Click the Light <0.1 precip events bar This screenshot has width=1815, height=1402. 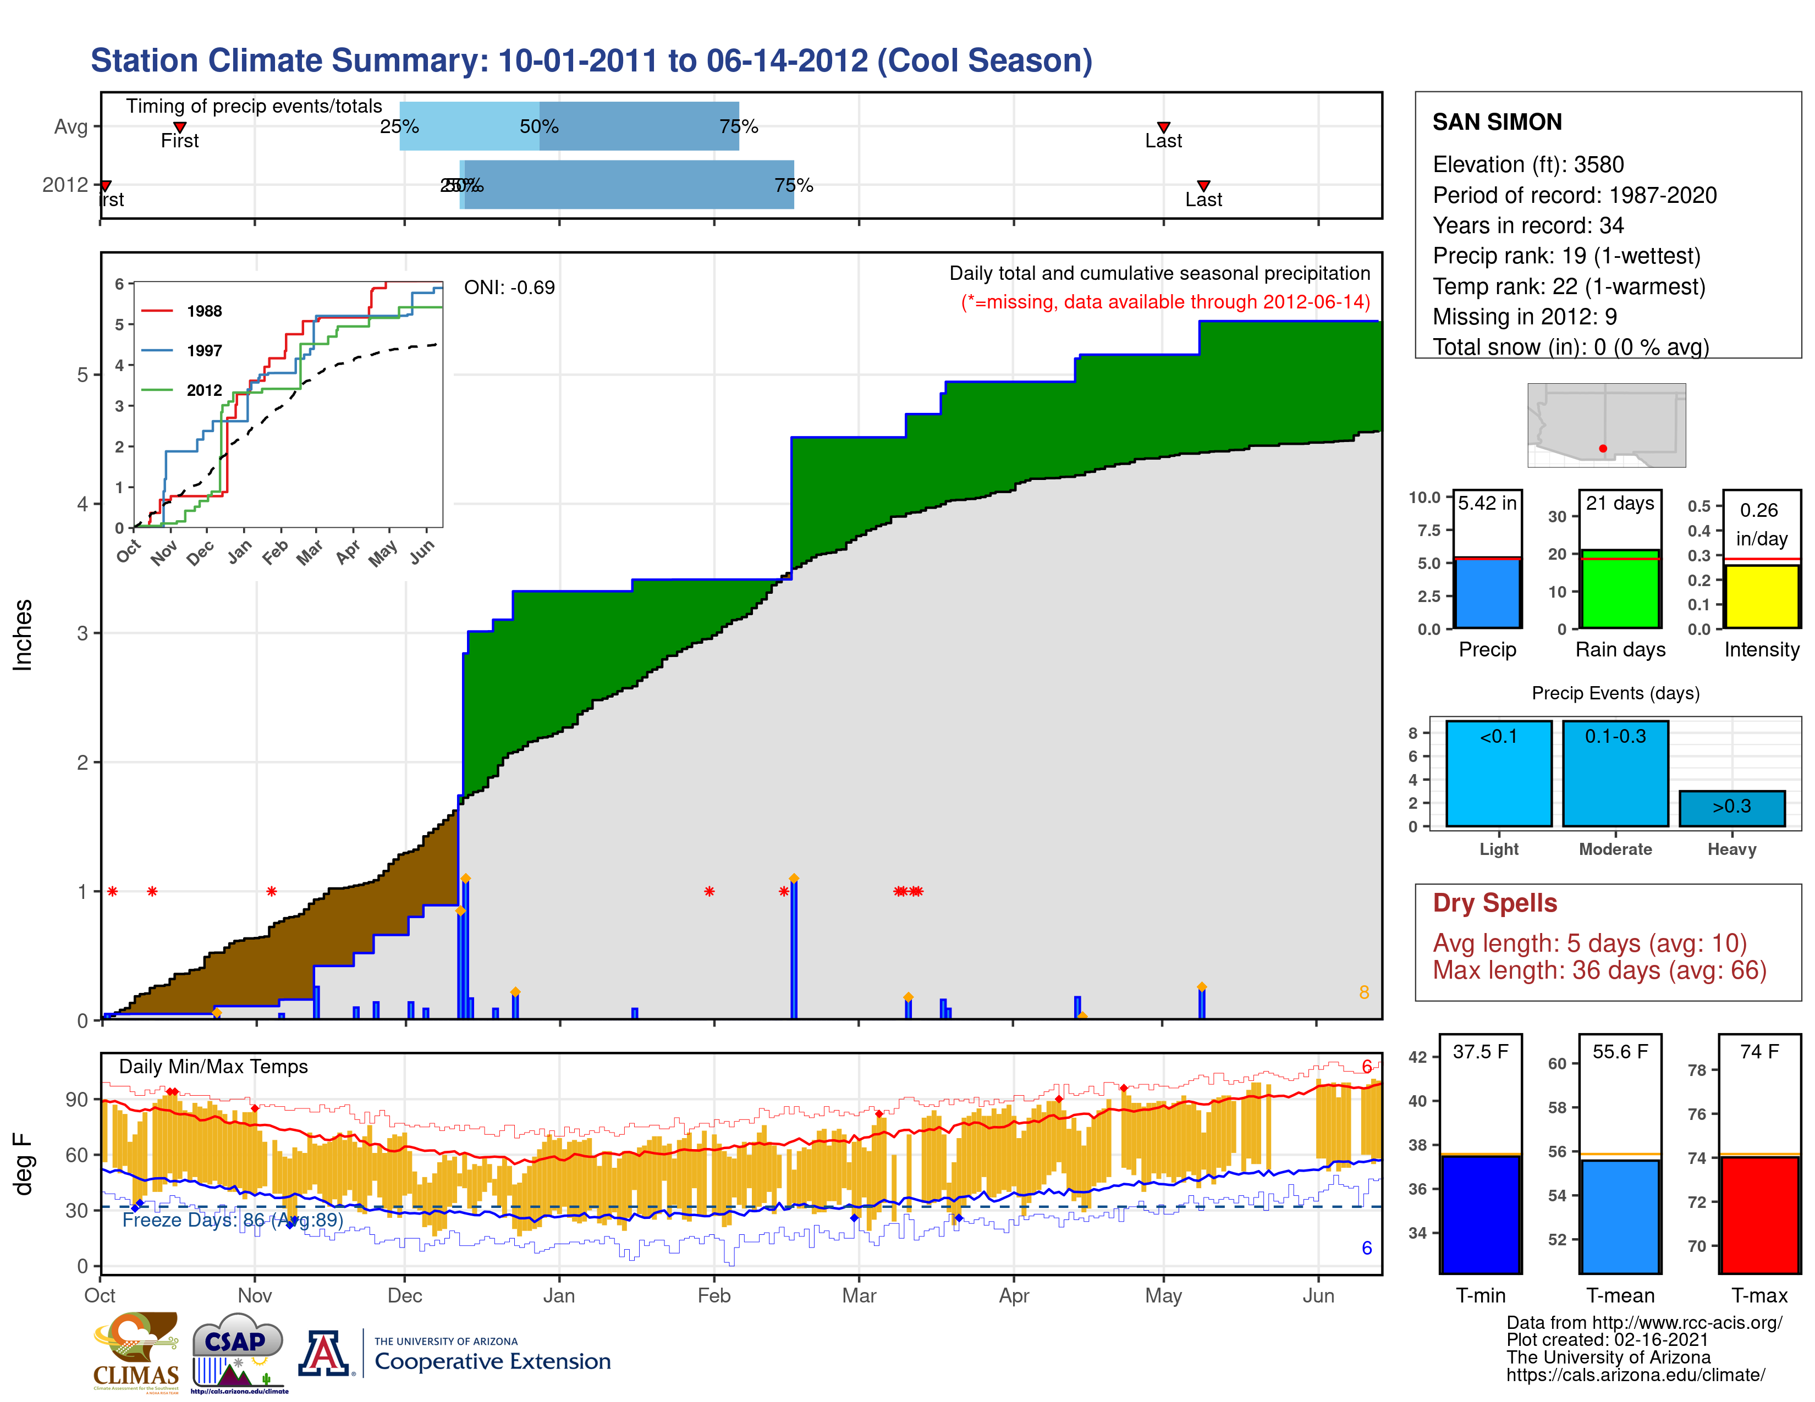point(1498,773)
